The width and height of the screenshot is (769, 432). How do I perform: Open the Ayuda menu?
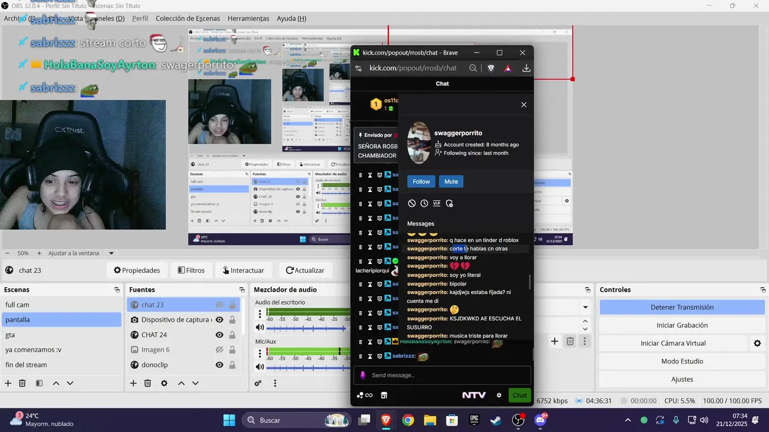tap(291, 19)
